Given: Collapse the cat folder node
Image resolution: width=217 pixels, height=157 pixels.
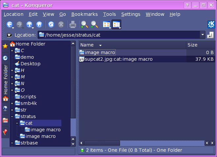Looking at the screenshot, I should (x=17, y=123).
